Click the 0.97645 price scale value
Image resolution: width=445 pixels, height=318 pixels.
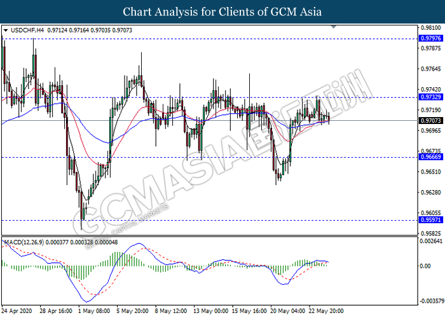(431, 69)
